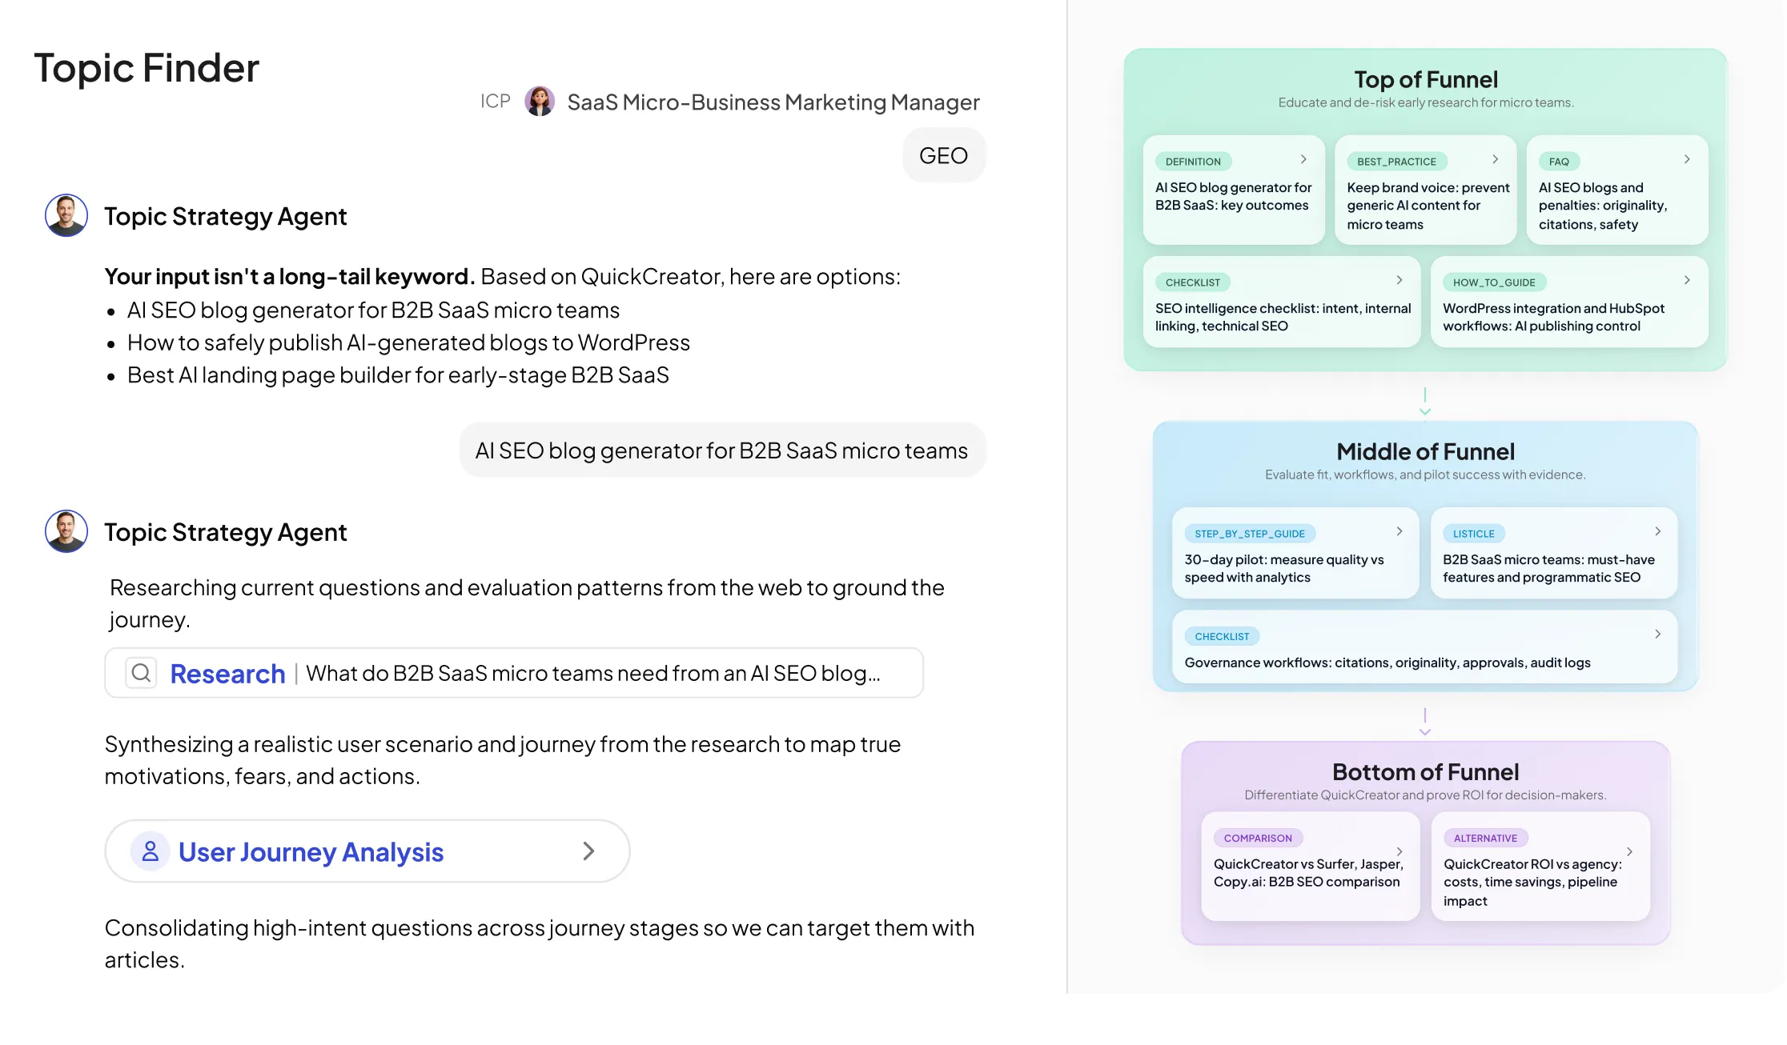Image resolution: width=1787 pixels, height=1045 pixels.
Task: Click the COMPARISON tag in Bottom of Funnel
Action: pyautogui.click(x=1259, y=838)
